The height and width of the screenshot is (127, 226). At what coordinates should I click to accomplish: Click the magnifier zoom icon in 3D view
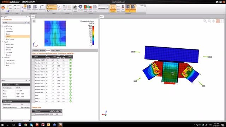coord(209,21)
